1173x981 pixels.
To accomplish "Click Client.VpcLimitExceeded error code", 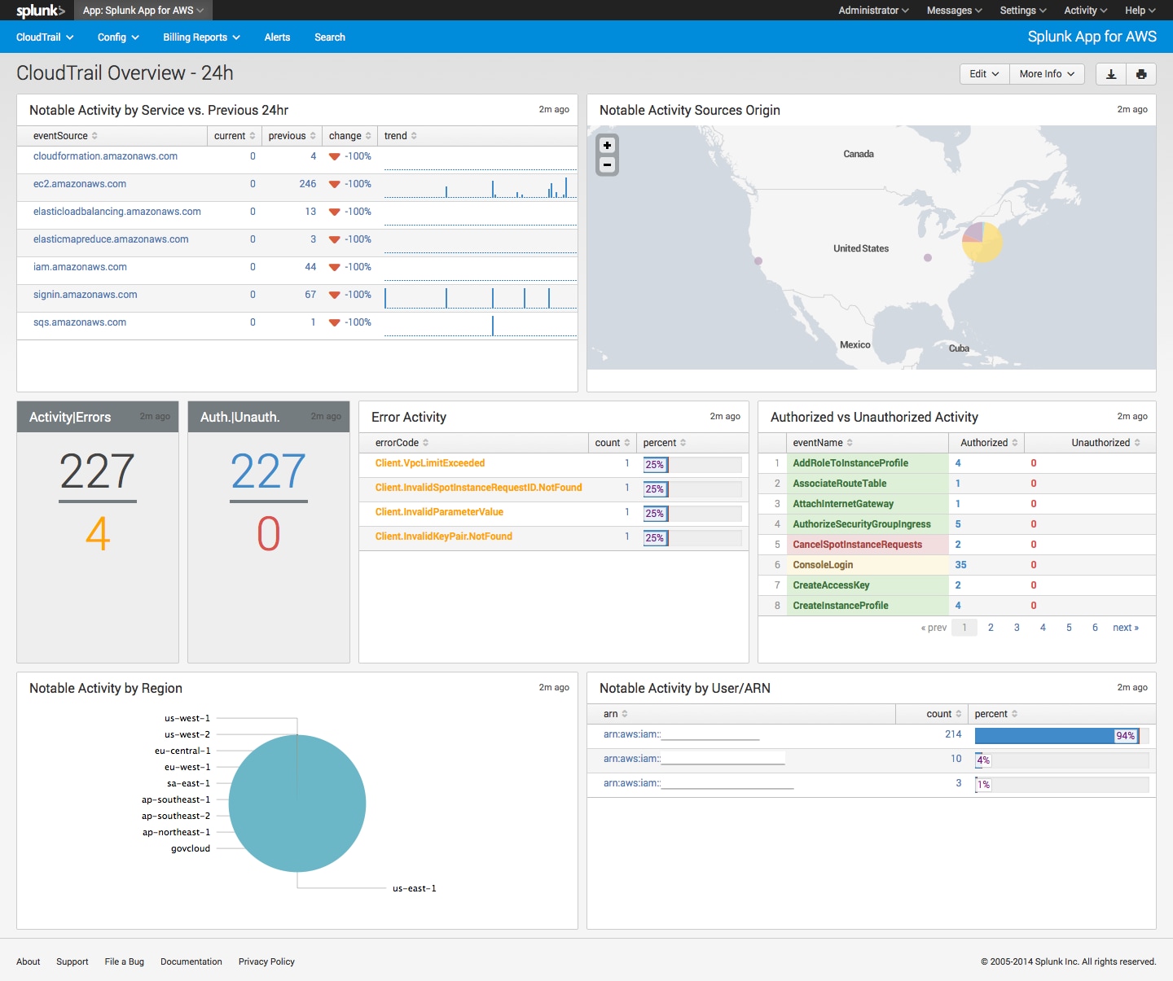I will tap(430, 463).
